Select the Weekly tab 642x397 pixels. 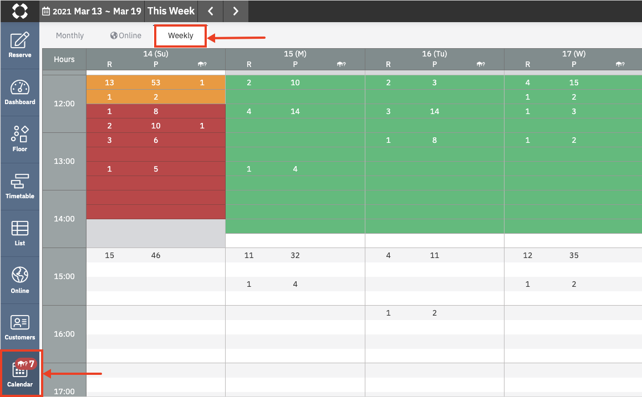[181, 35]
